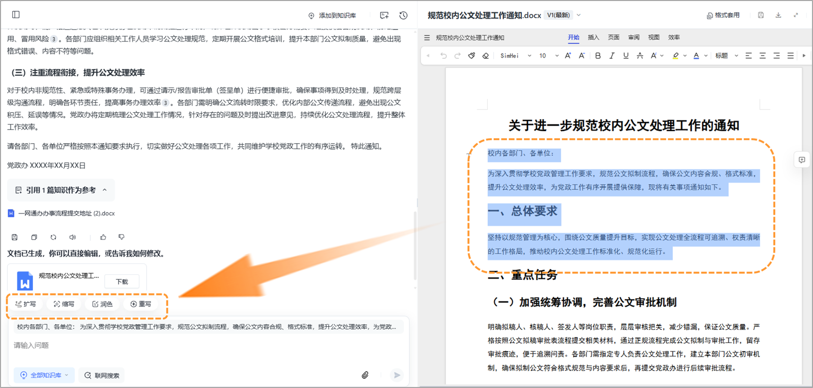
Task: Align text right
Action: pyautogui.click(x=777, y=56)
